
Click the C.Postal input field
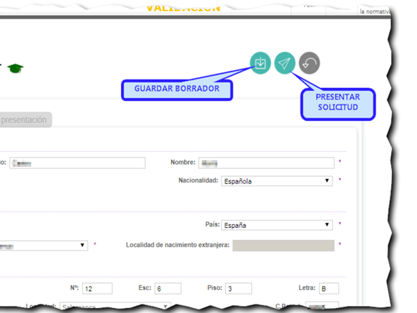tap(322, 306)
